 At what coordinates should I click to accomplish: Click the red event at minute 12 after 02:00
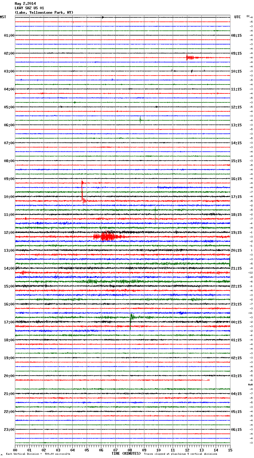191,57
